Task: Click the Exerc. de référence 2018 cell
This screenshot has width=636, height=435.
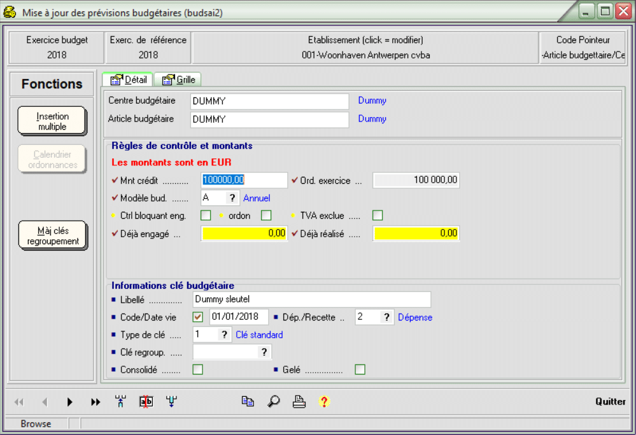Action: point(148,48)
